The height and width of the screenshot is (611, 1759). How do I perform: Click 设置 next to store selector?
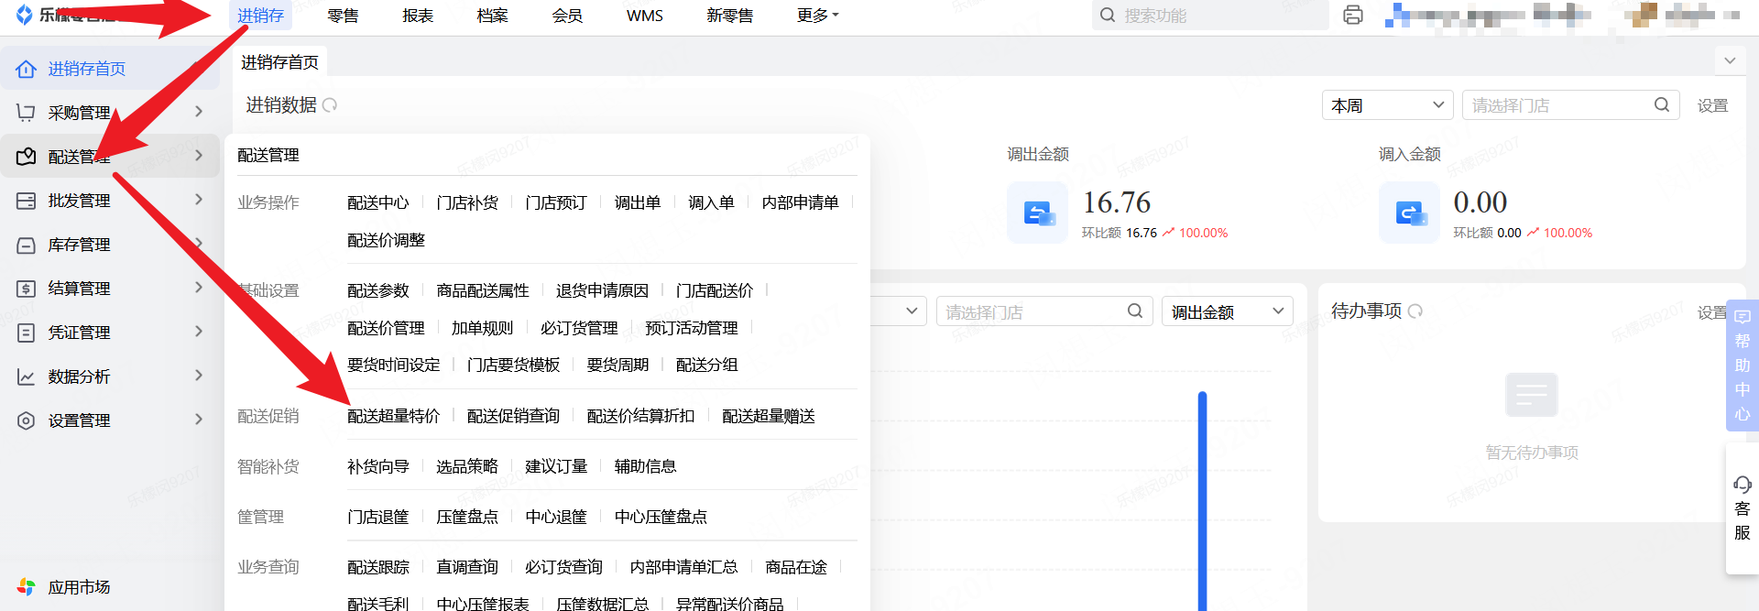(x=1712, y=105)
